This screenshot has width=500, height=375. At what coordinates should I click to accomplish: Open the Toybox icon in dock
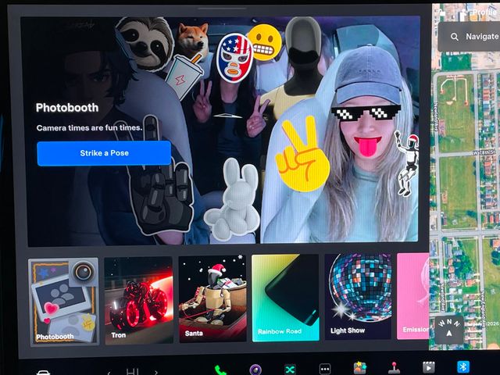pyautogui.click(x=360, y=368)
